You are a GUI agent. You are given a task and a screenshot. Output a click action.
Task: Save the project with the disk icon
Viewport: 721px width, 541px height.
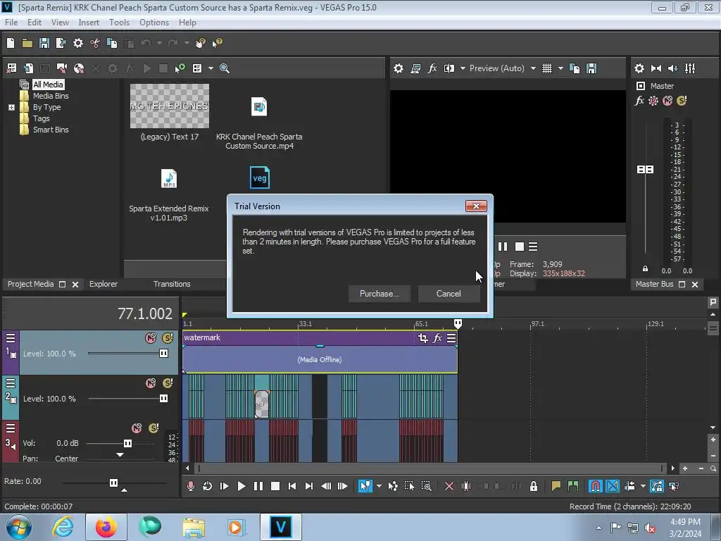coord(44,43)
